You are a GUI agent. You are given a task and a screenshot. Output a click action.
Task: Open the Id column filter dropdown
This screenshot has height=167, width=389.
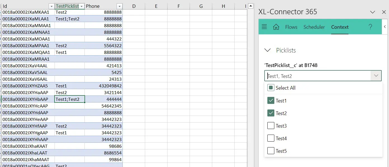tap(51, 6)
